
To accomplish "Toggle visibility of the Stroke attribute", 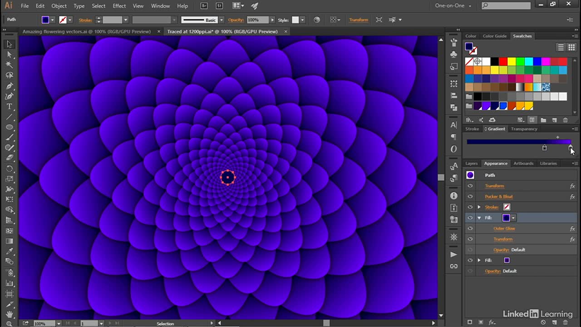I will 470,207.
